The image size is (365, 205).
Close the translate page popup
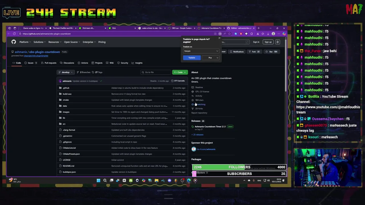(x=219, y=38)
